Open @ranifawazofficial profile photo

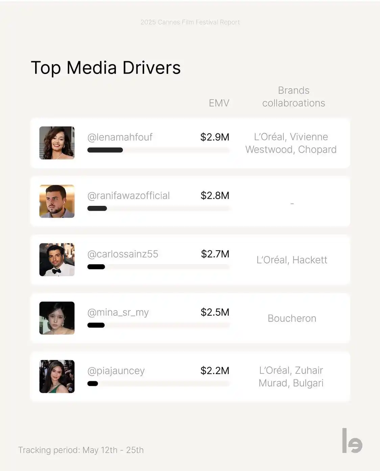pyautogui.click(x=57, y=201)
